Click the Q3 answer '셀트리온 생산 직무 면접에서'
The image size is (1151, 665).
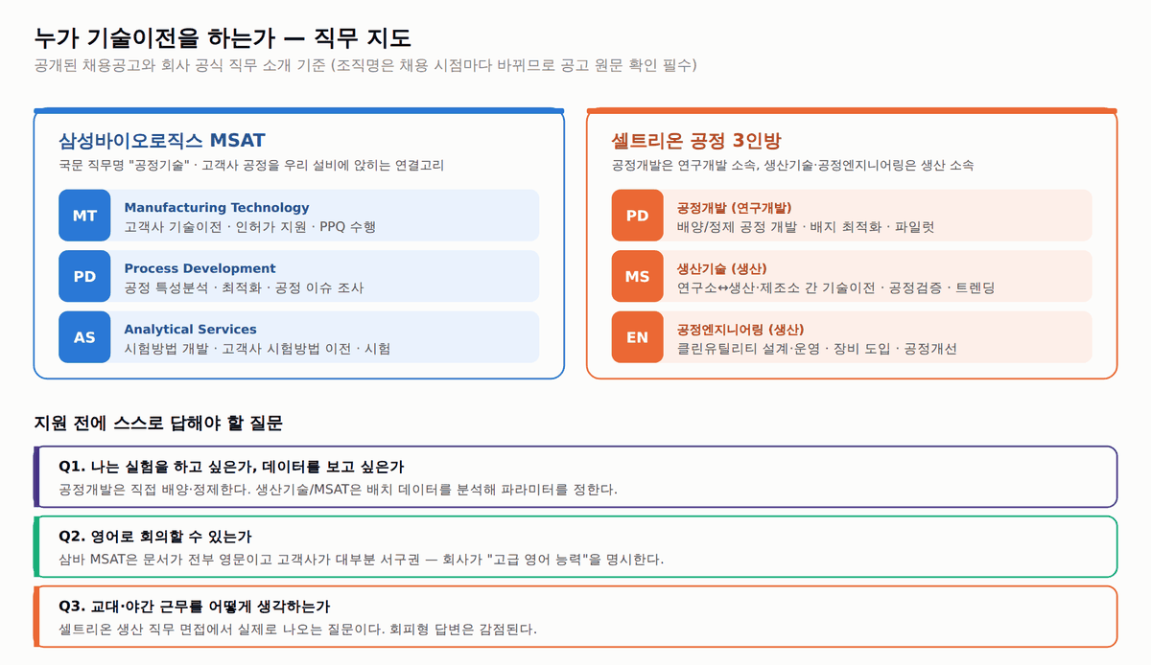coord(297,630)
